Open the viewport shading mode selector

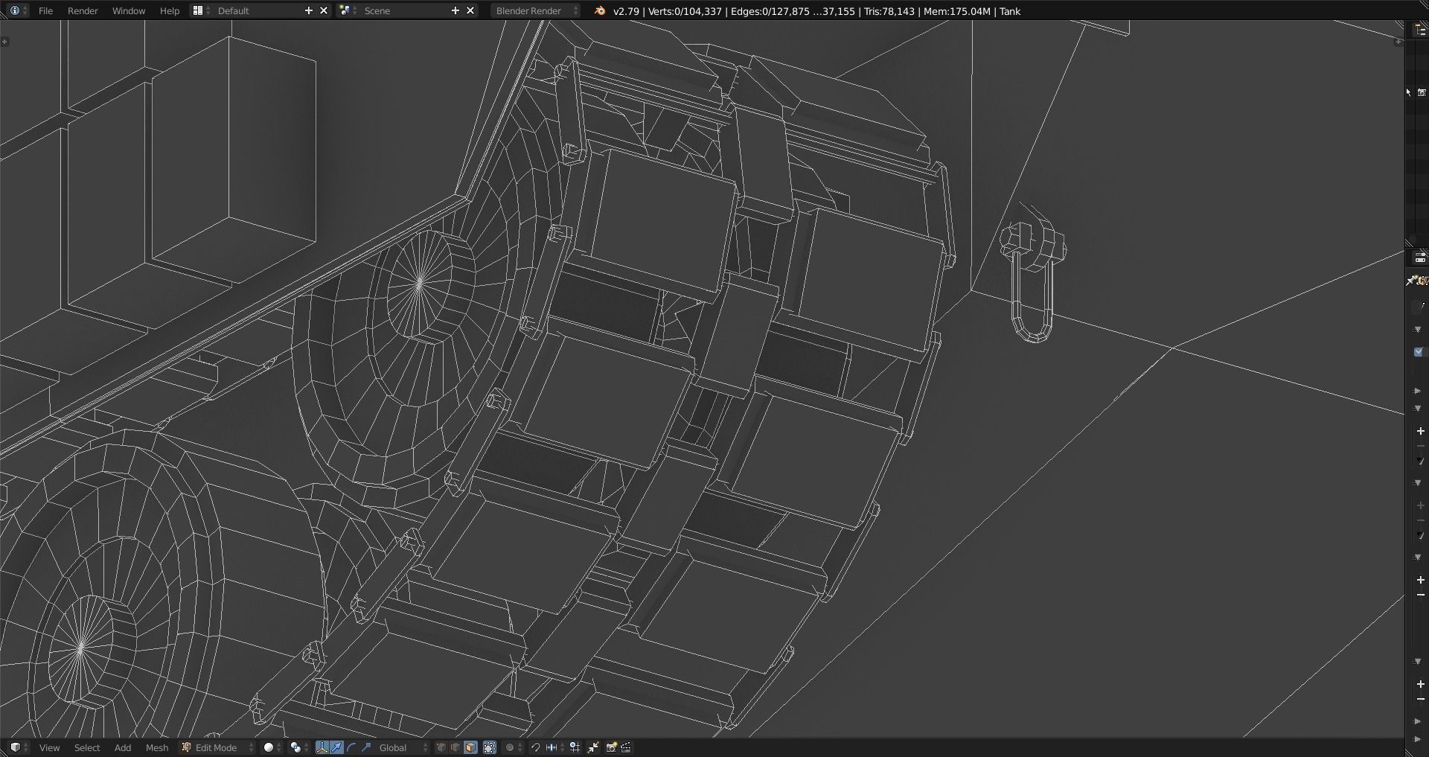click(273, 747)
